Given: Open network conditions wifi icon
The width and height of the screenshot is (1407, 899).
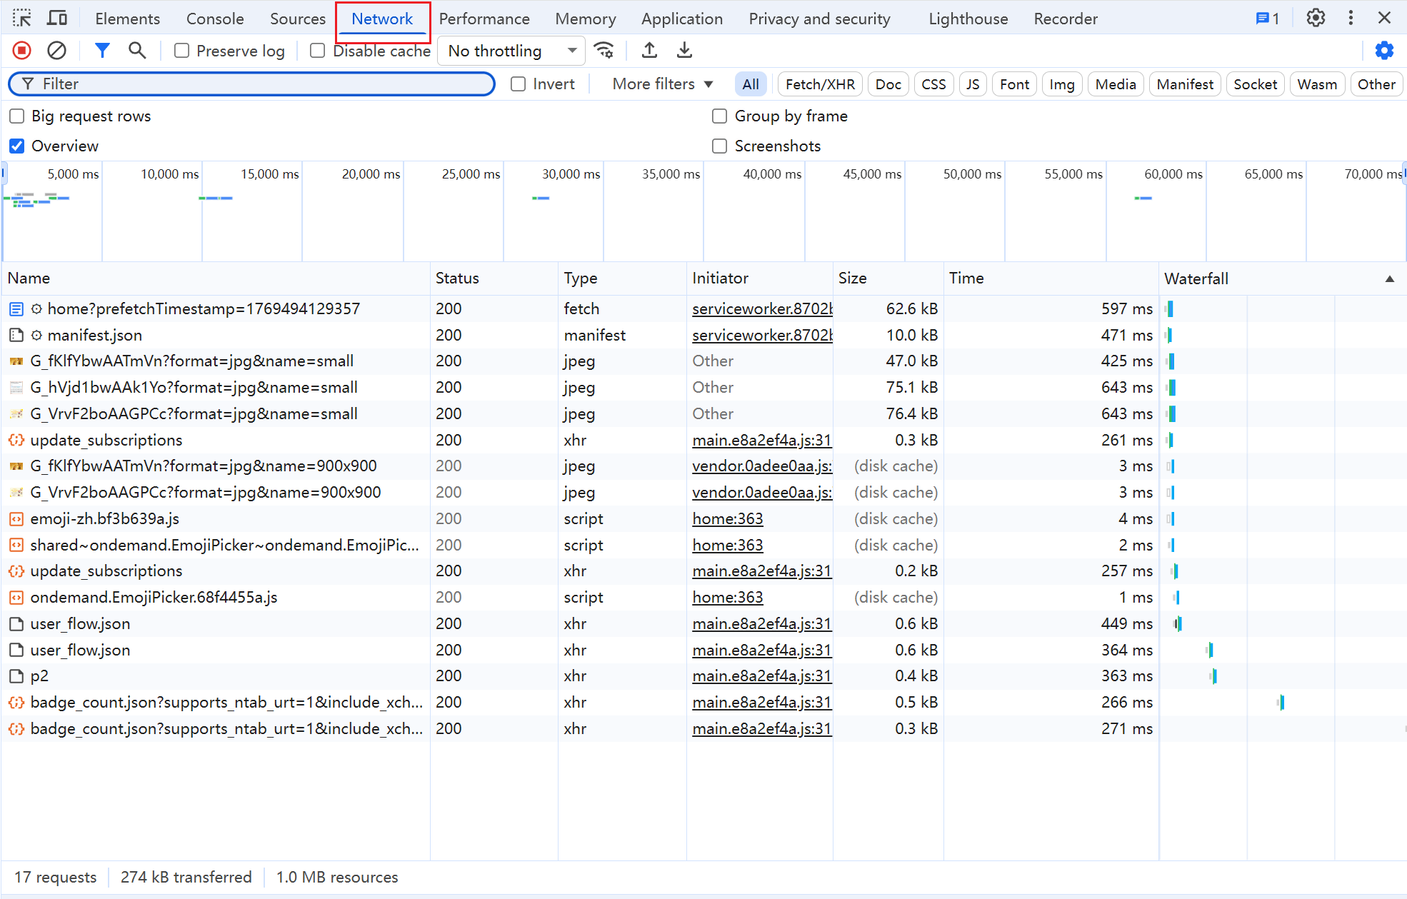Looking at the screenshot, I should (x=604, y=51).
